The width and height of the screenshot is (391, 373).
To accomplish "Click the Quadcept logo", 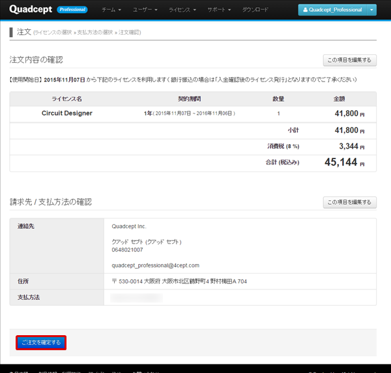I will point(31,10).
